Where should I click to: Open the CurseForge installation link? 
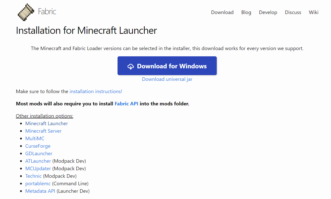coord(38,146)
